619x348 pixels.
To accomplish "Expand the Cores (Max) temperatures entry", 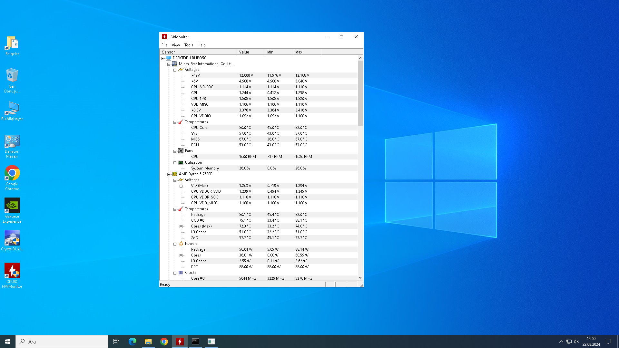I will click(181, 227).
